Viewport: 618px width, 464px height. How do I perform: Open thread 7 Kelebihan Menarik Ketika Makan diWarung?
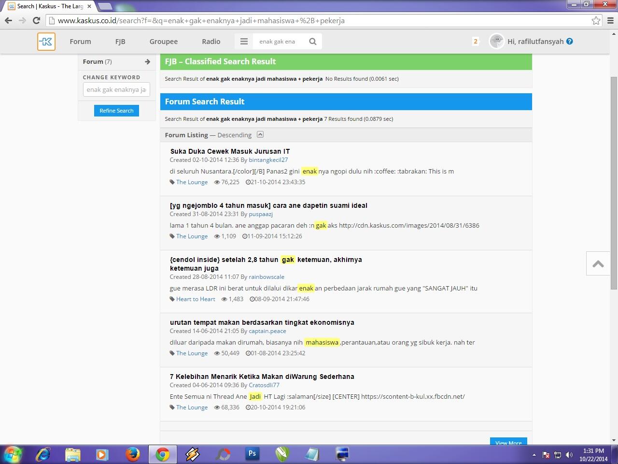262,377
